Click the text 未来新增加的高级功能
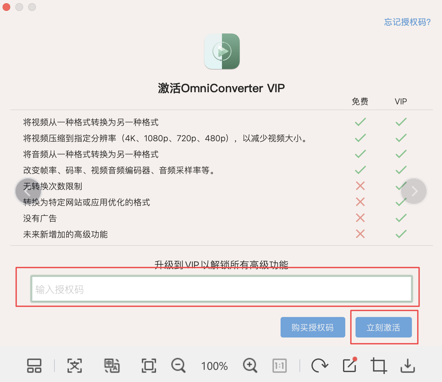This screenshot has height=382, width=442. [65, 234]
